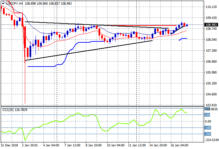Viewport: 219px width, 149px height.
Task: Click the 106.660 price axis label
Action: point(211,62)
